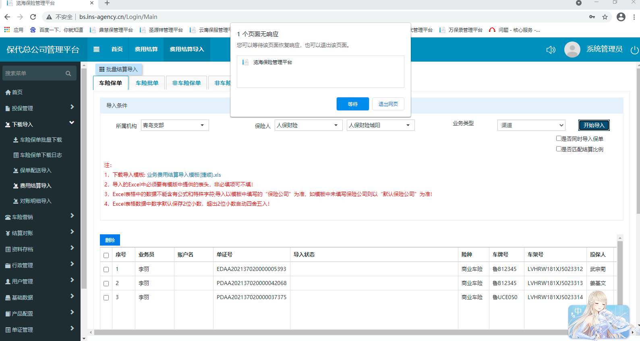Check the 是否匹配结算比例 option
The height and width of the screenshot is (341, 640).
point(559,149)
